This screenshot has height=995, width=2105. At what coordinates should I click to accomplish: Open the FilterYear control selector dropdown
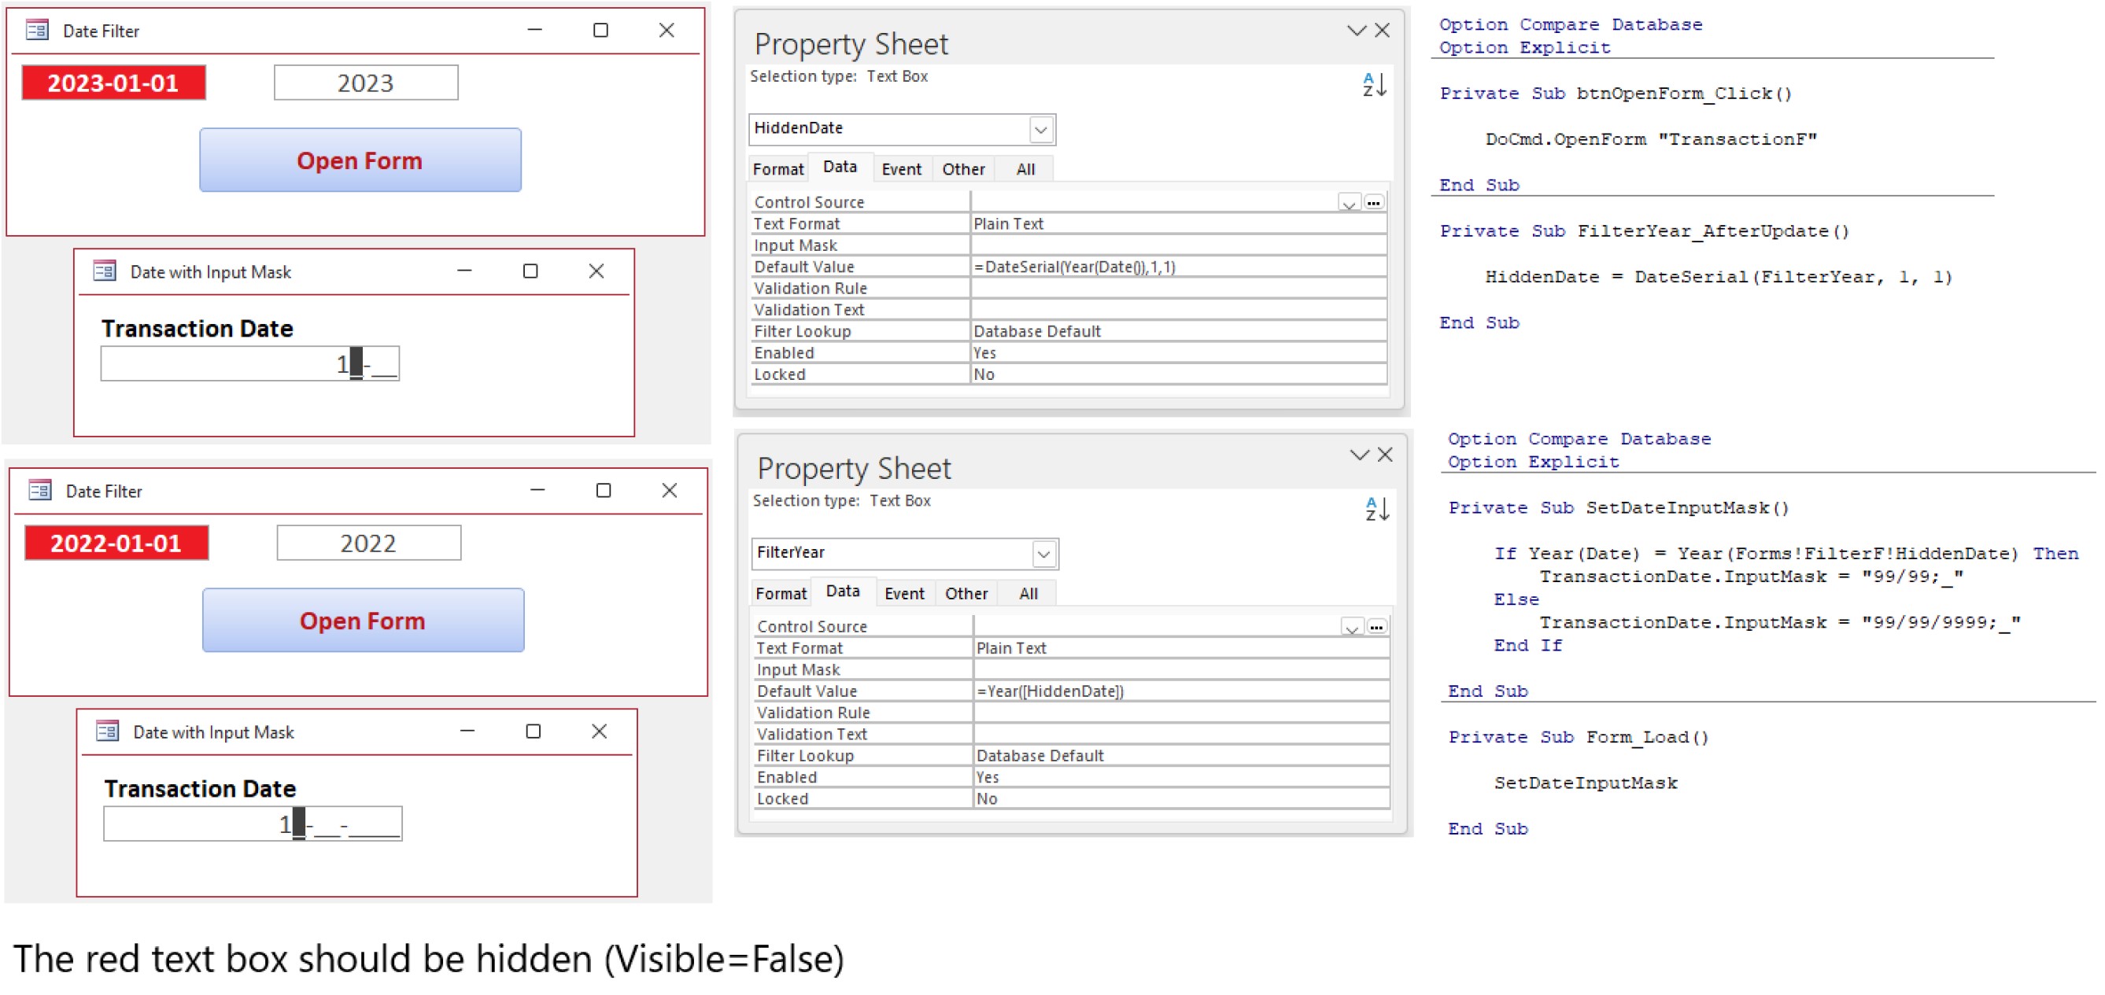pyautogui.click(x=1046, y=553)
